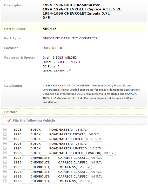148x196 pixels.
Task: Open the 1996 Roadmaster Limited V8 5.7L arrow
Action: click(5, 148)
